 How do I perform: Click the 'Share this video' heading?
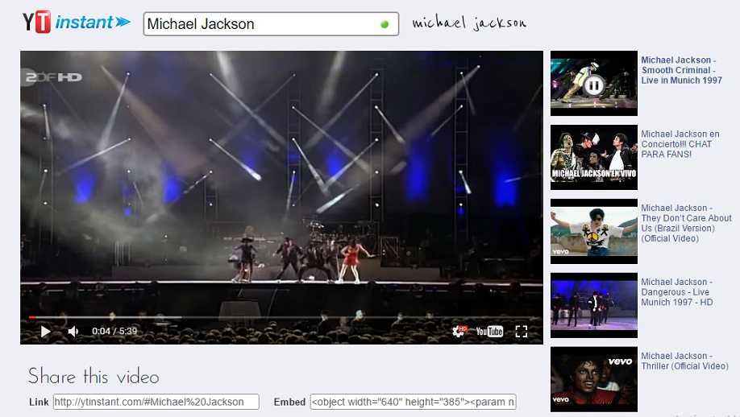[x=94, y=376]
